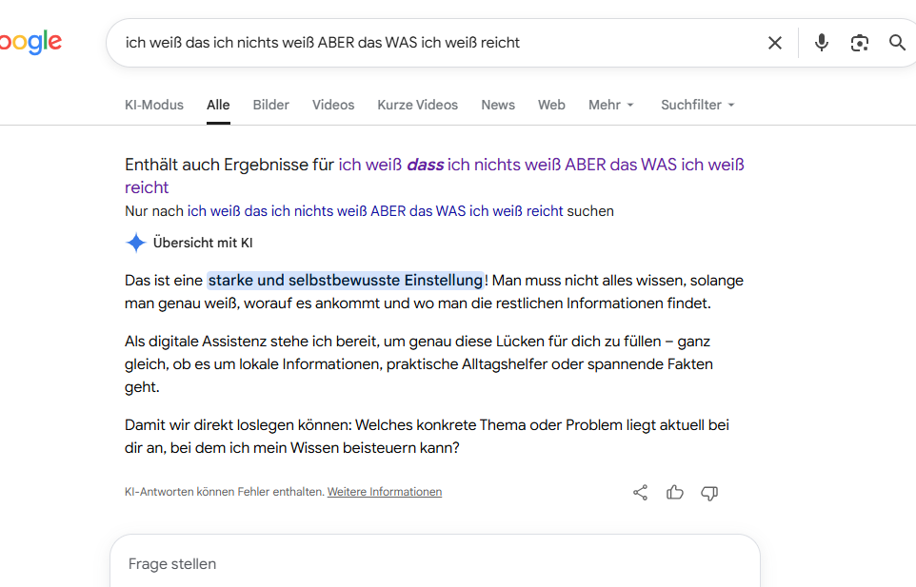Screen dimensions: 916x587
Task: Open the Videos tab
Action: pyautogui.click(x=333, y=105)
